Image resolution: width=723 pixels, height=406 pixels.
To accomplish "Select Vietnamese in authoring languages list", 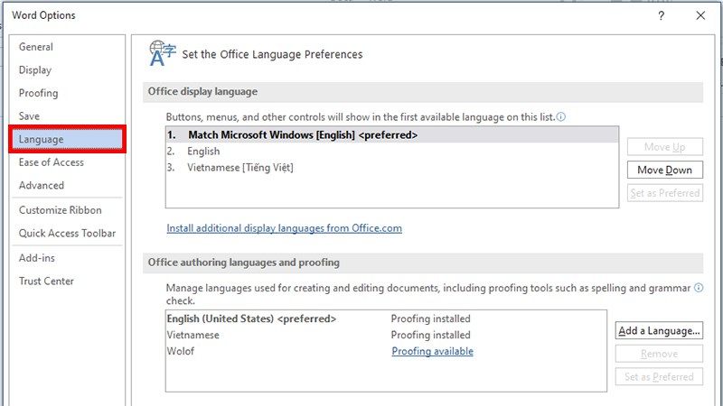I will [x=386, y=335].
